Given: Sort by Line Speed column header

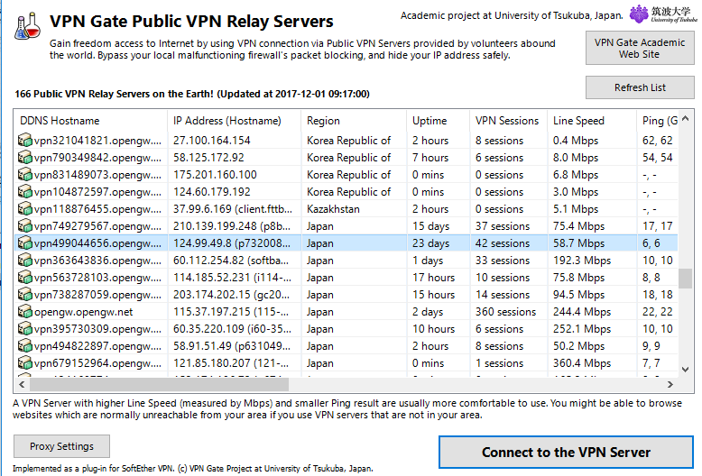Looking at the screenshot, I should pos(592,121).
